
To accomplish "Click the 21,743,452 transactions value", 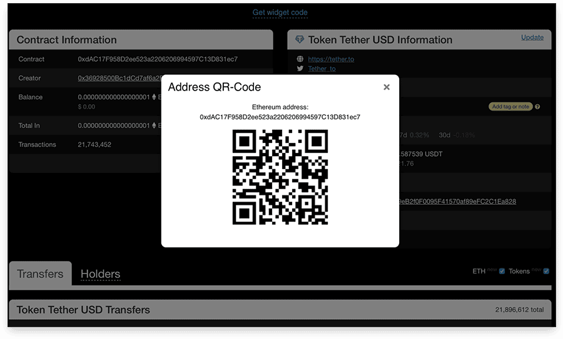I will [94, 144].
